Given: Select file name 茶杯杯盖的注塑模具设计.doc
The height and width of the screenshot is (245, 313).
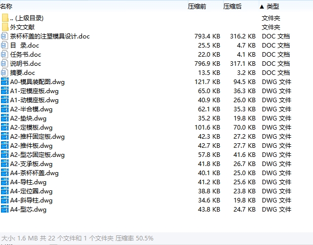Looking at the screenshot, I should point(50,36).
